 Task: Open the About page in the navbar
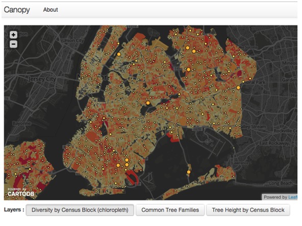51,10
